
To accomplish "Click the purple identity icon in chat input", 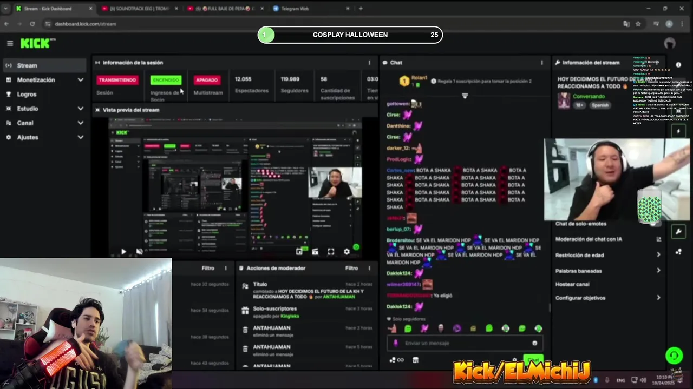I will (396, 343).
